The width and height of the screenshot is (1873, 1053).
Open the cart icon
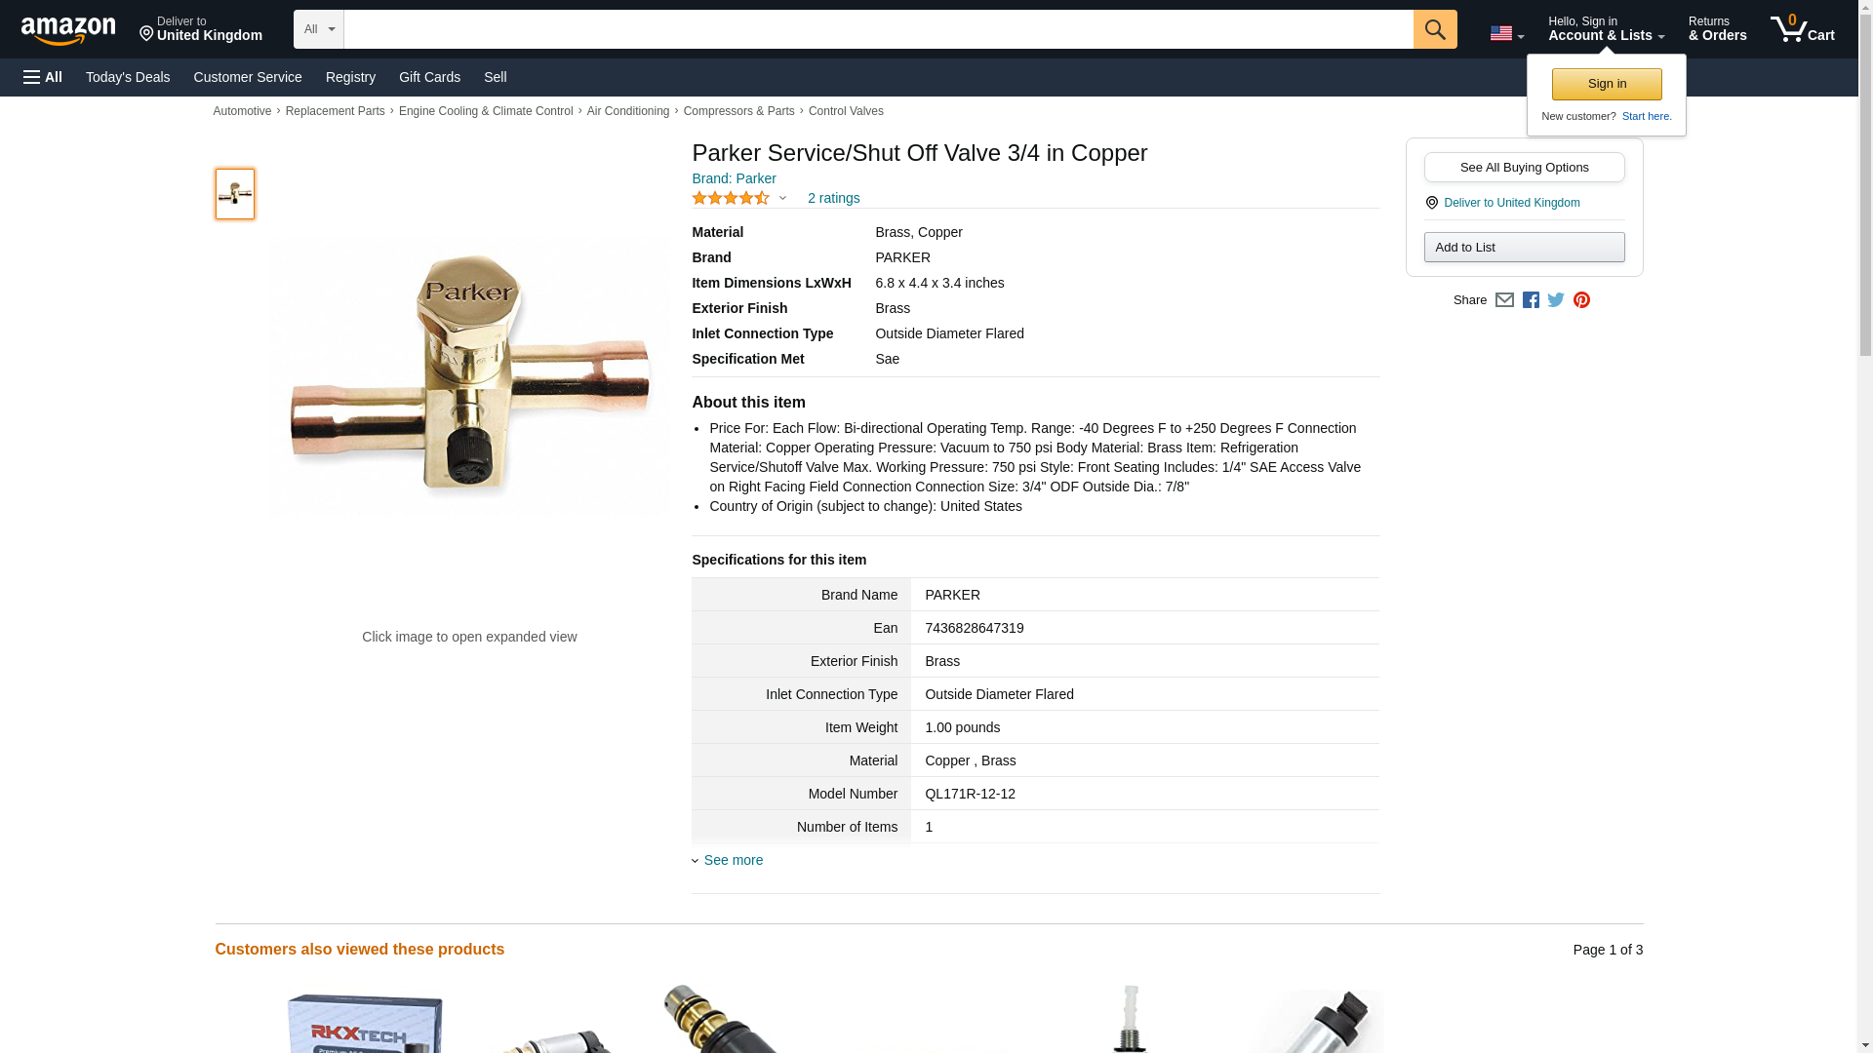[1803, 29]
